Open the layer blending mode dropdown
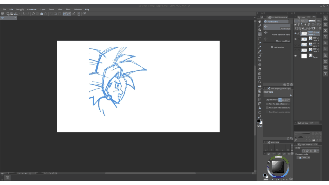 pos(304,21)
